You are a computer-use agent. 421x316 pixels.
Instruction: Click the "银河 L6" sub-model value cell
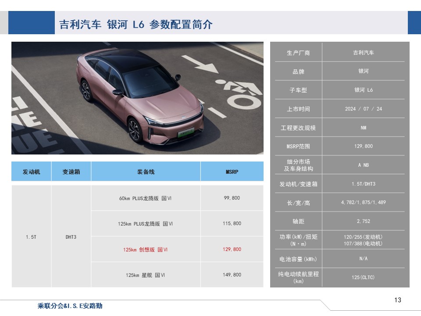(364, 90)
